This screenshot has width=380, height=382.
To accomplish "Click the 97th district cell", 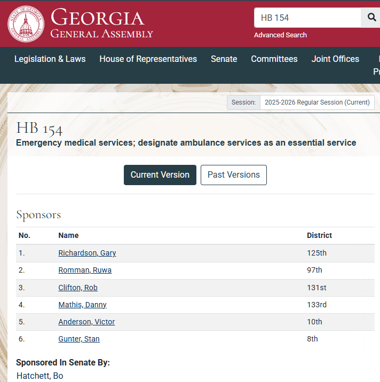I will coord(314,270).
